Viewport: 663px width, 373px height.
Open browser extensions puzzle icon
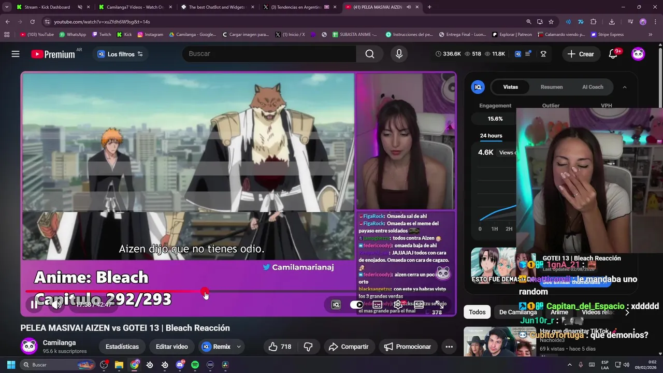point(594,22)
